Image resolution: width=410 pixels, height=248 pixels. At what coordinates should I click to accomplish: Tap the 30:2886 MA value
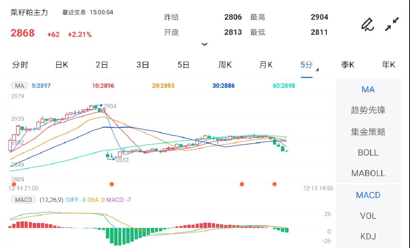(x=223, y=86)
